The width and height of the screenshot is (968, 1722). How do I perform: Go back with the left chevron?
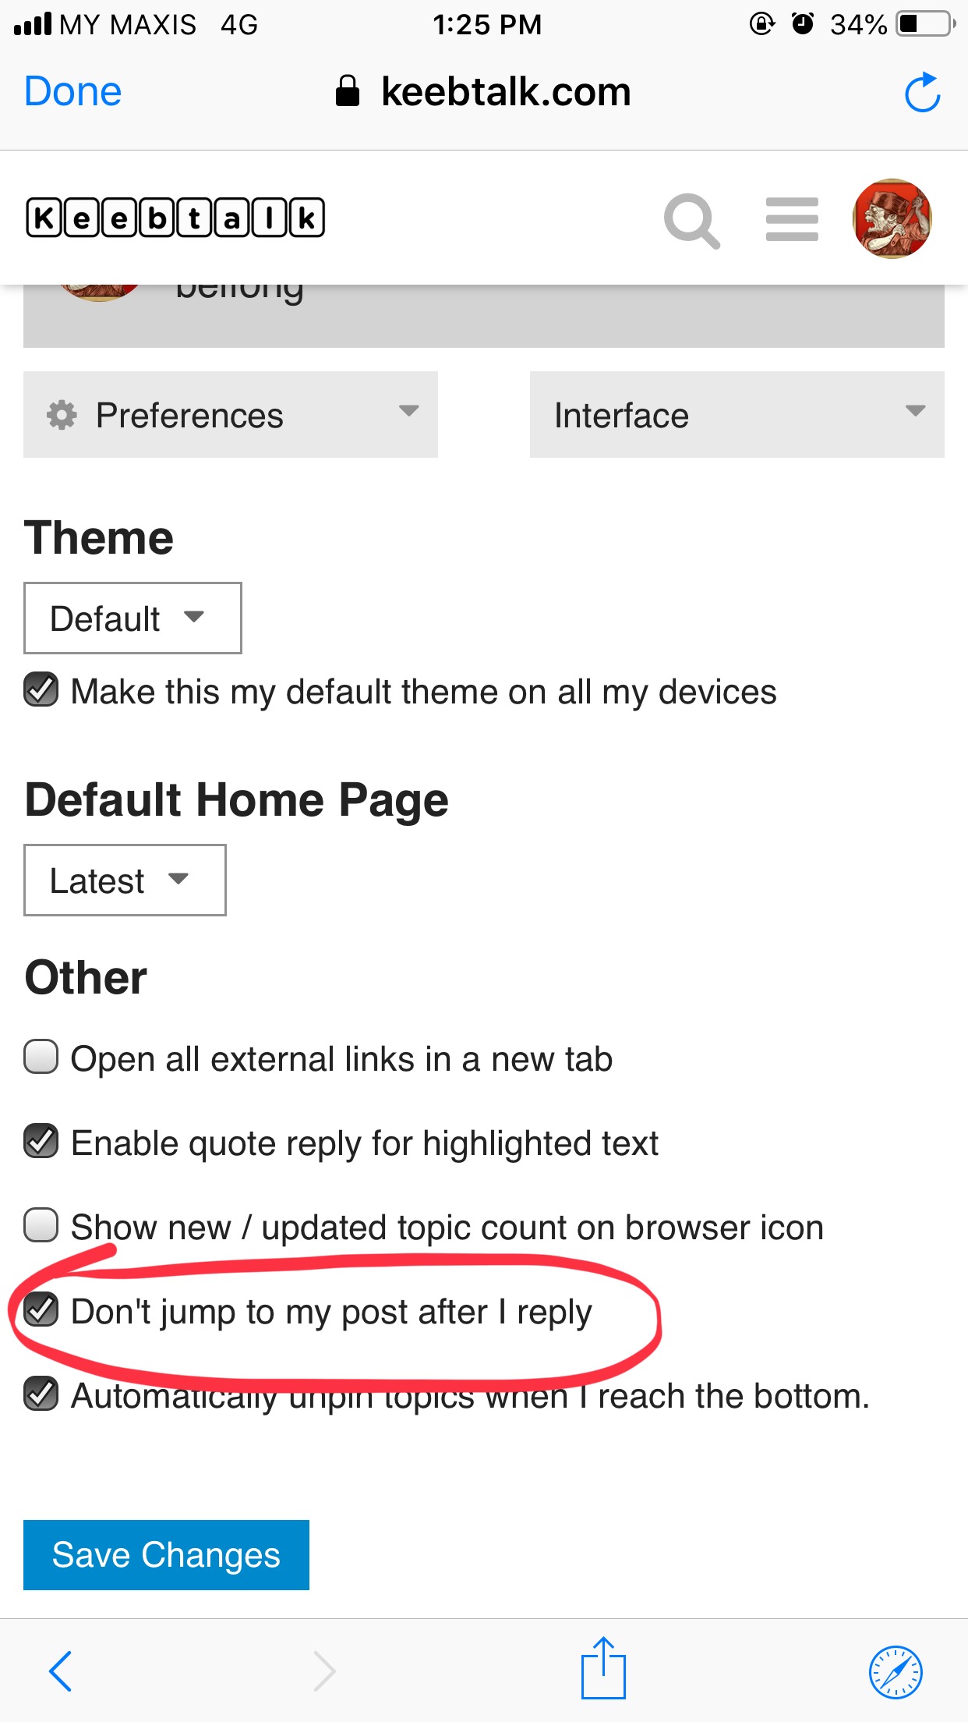coord(60,1671)
